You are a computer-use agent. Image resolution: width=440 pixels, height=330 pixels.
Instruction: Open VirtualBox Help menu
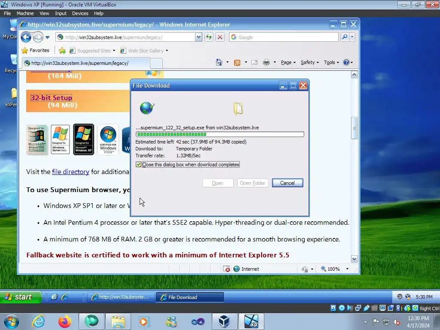[98, 13]
